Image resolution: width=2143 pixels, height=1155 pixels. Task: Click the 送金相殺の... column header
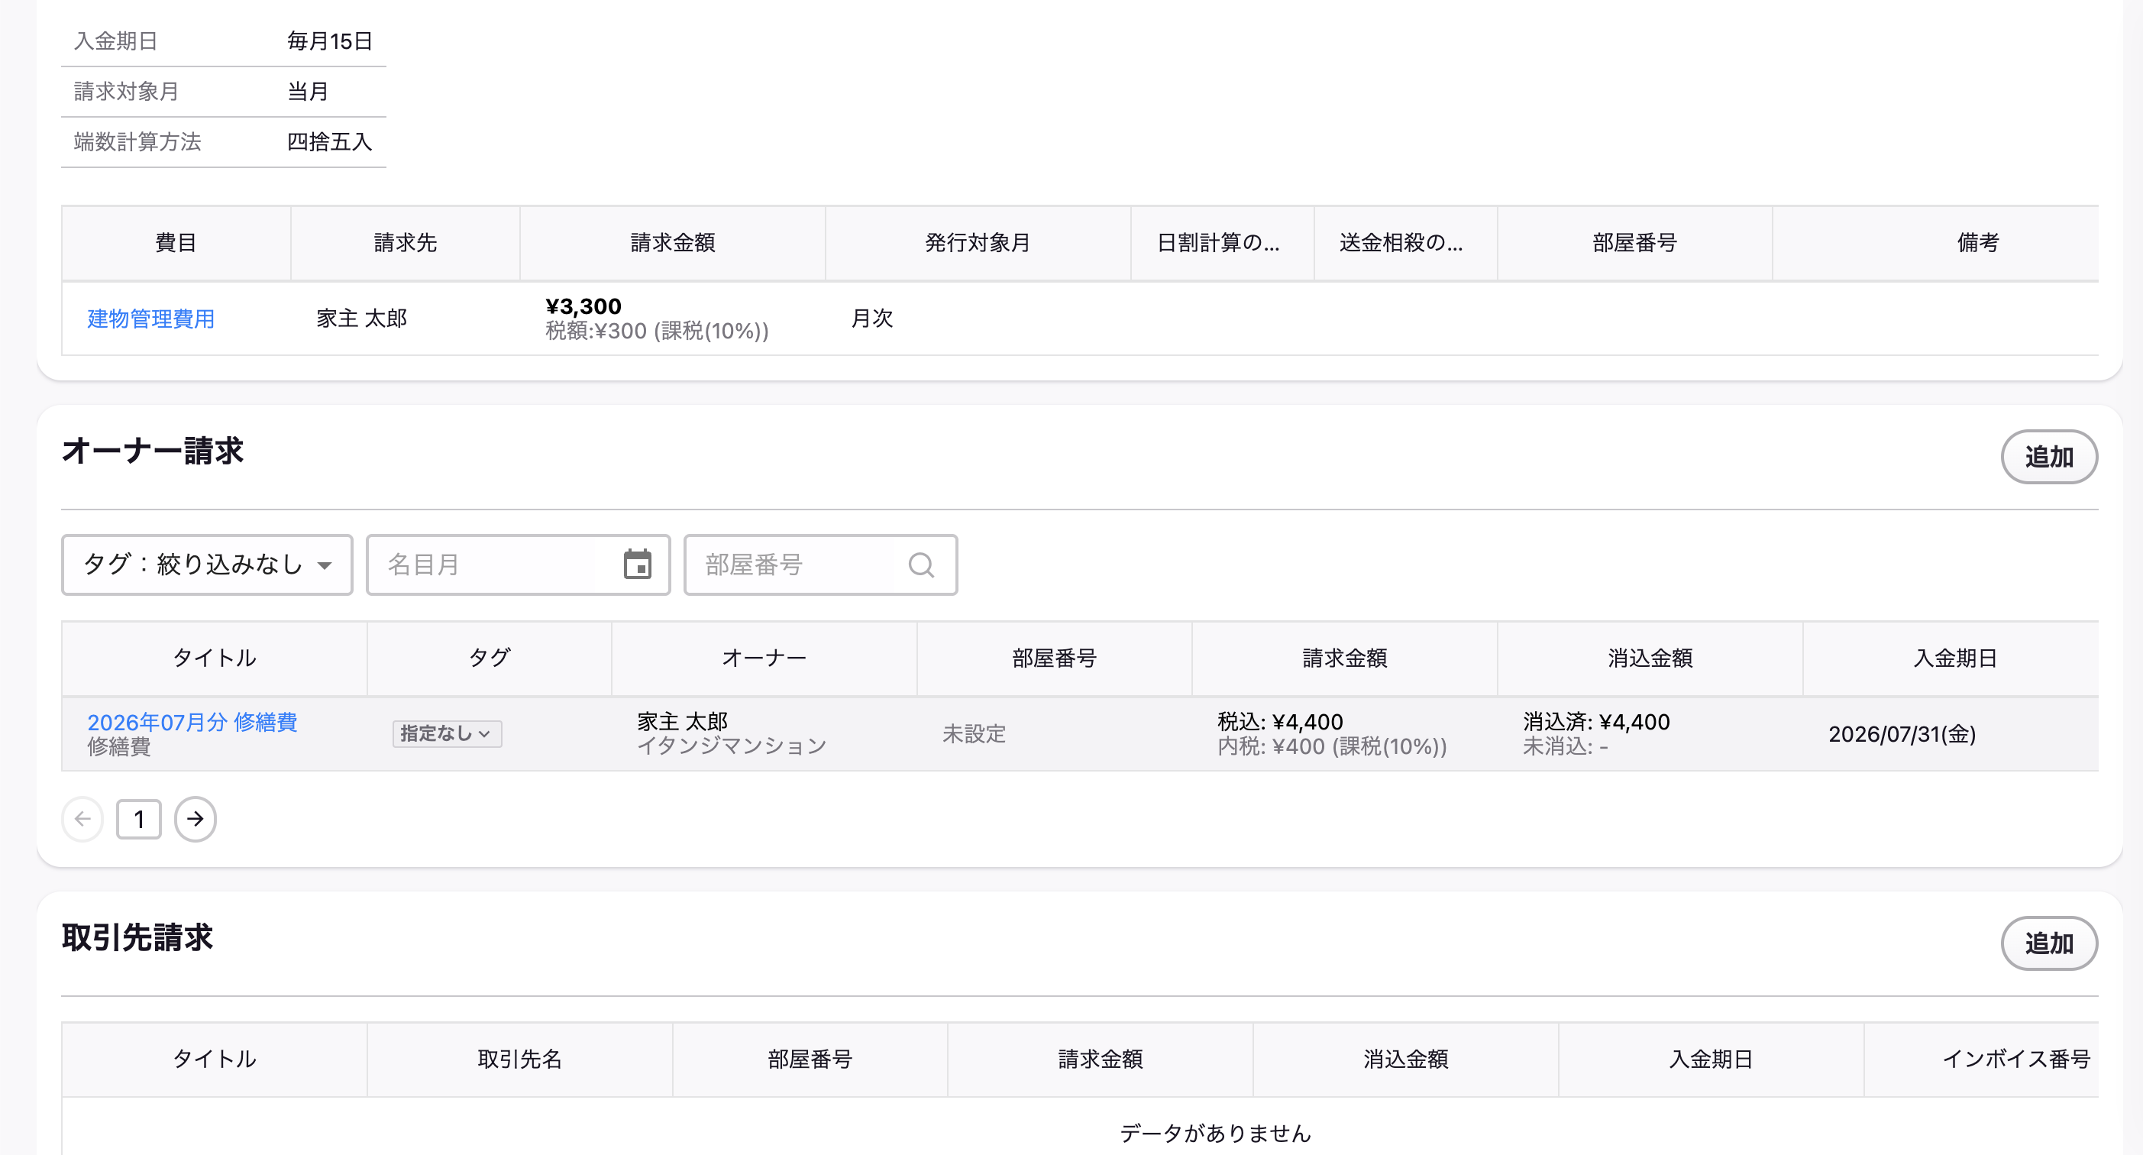pos(1406,243)
